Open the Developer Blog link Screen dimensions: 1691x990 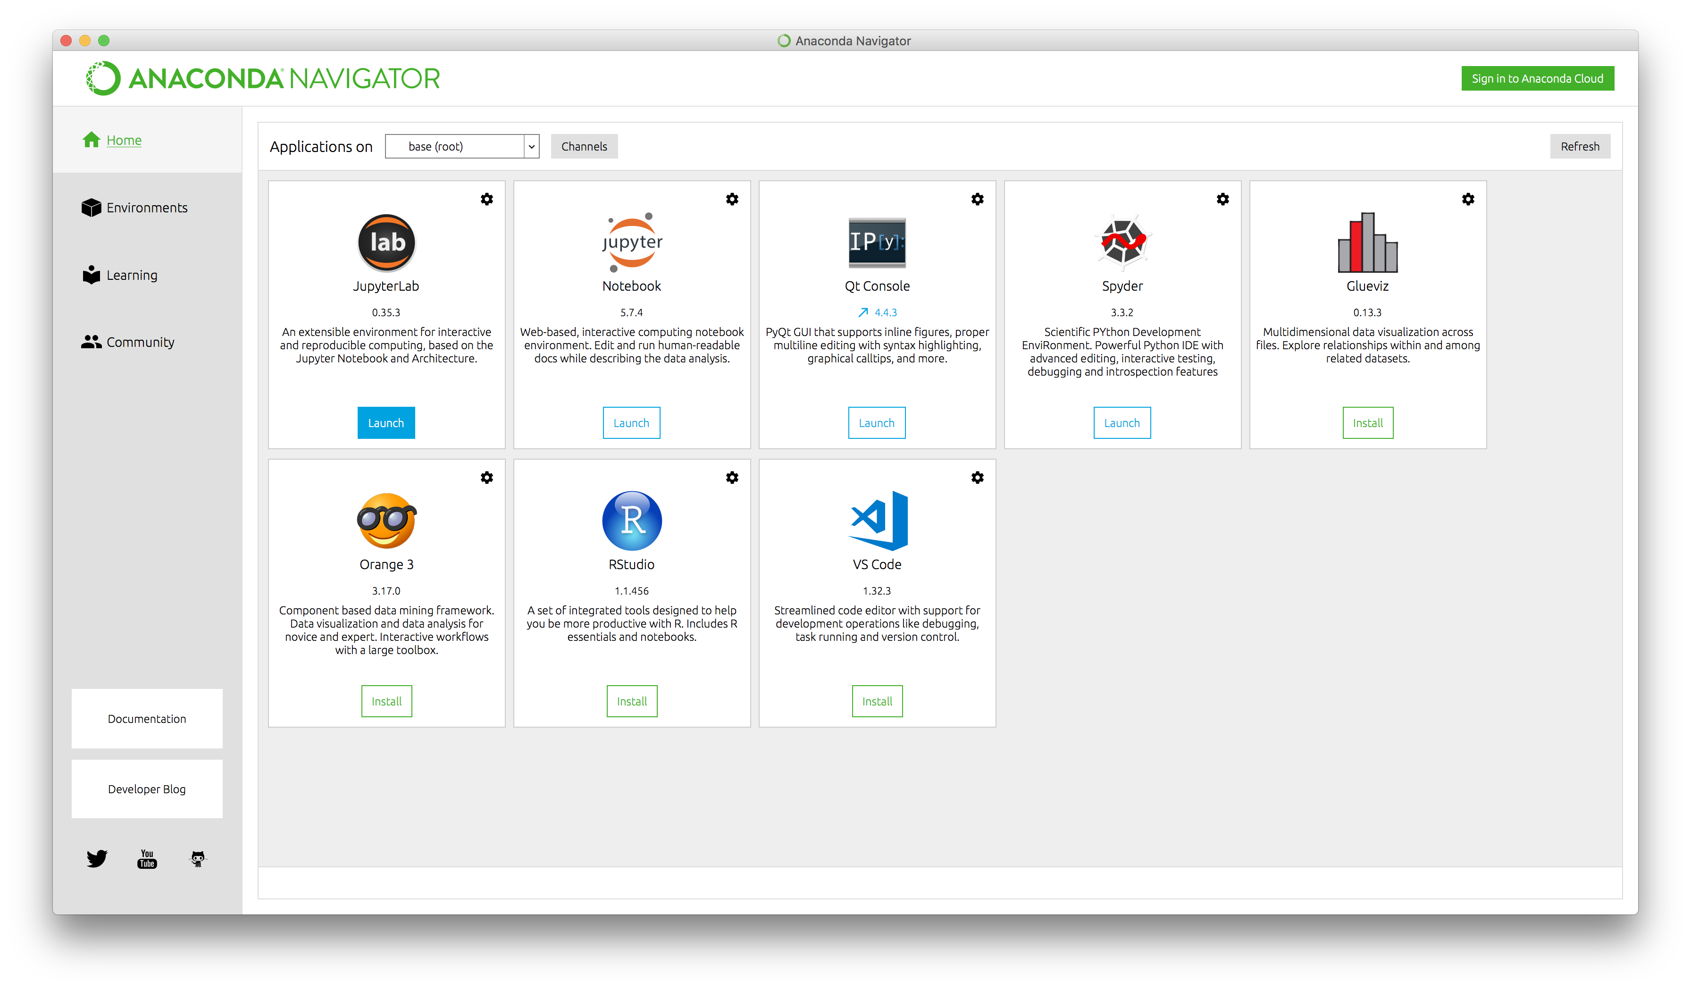tap(147, 789)
